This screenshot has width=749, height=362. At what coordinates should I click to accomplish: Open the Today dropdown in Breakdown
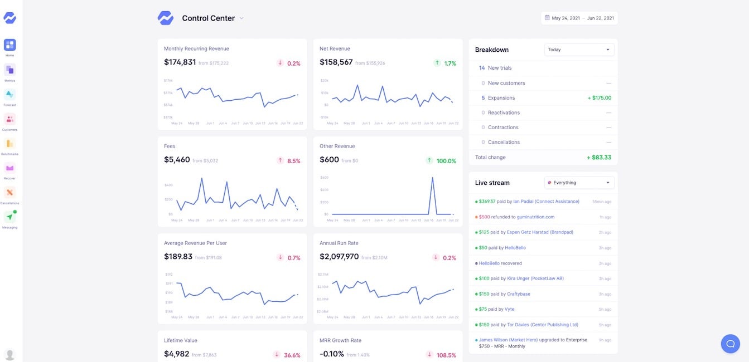[x=579, y=49]
